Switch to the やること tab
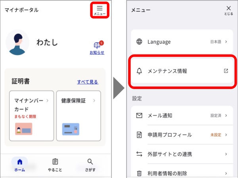 point(55,165)
